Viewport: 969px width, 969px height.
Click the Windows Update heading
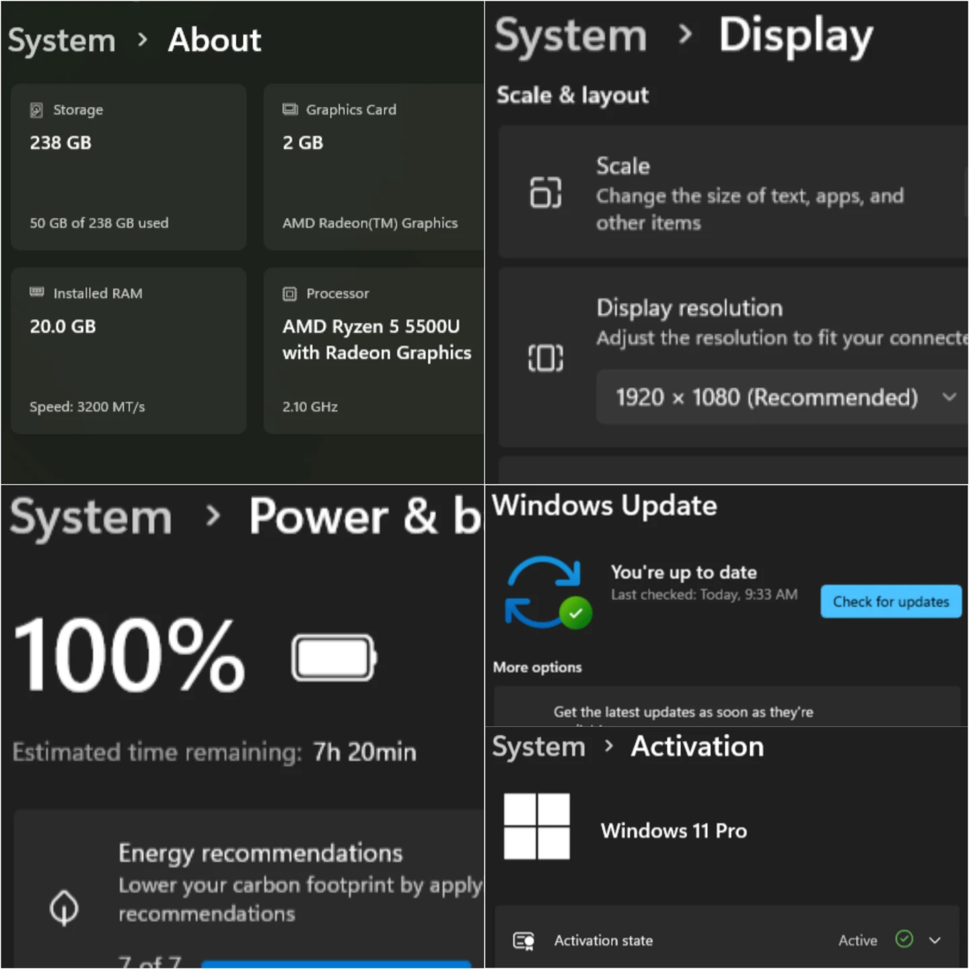click(x=604, y=505)
